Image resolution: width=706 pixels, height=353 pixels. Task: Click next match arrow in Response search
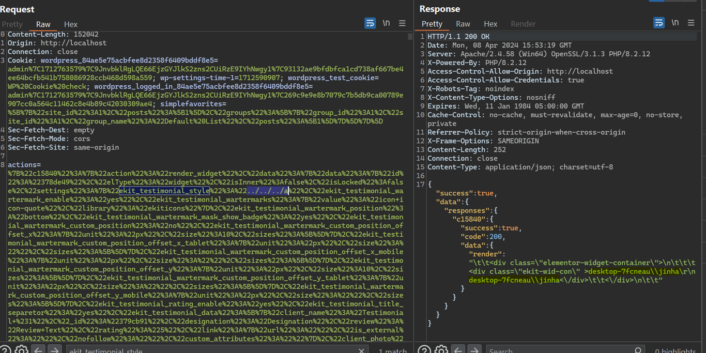[474, 350]
